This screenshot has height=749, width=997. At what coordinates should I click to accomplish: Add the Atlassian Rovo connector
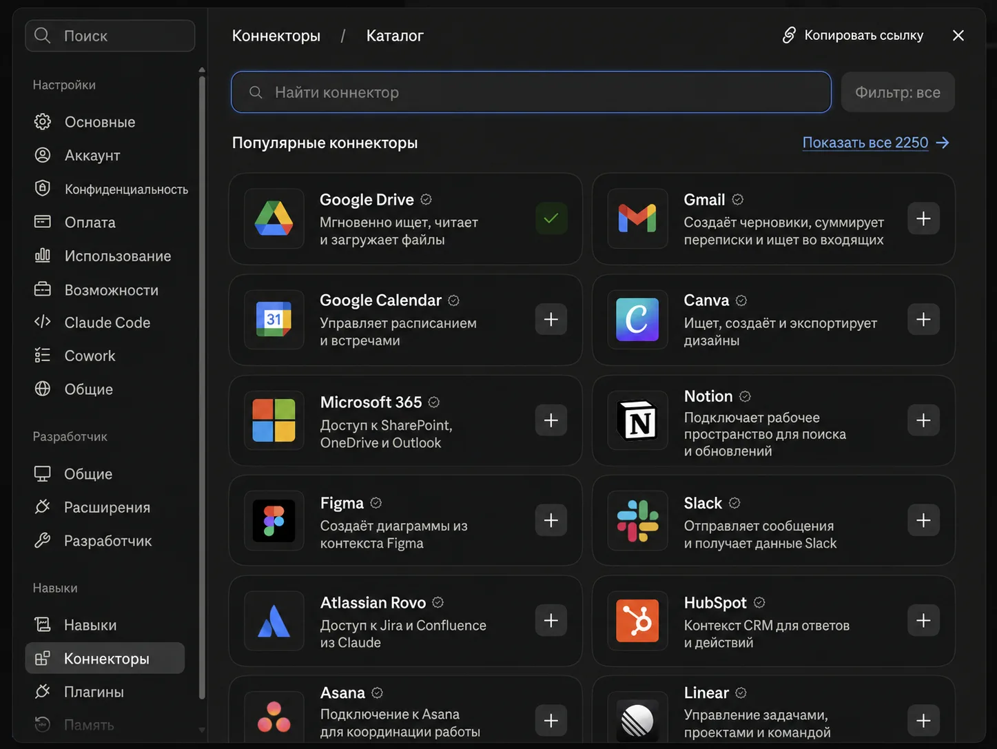click(551, 620)
